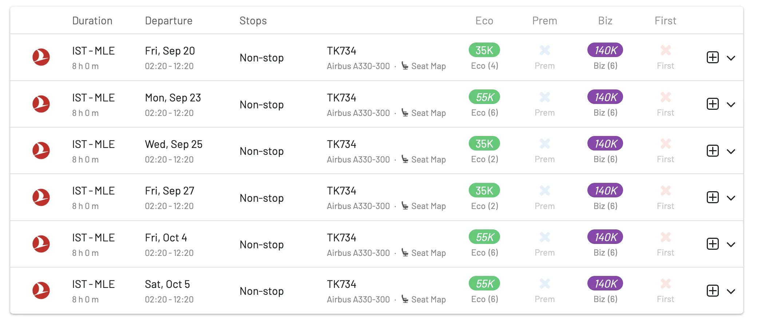Click the unavailable First X on Sep 27 row
The width and height of the screenshot is (757, 325).
[665, 190]
